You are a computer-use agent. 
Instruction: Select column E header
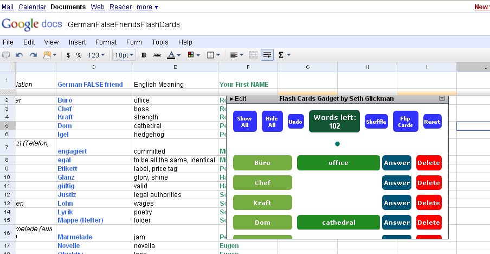point(175,67)
